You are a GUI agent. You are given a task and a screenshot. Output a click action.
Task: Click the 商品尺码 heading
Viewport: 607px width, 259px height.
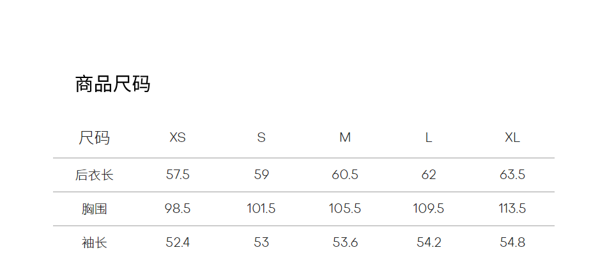point(112,84)
